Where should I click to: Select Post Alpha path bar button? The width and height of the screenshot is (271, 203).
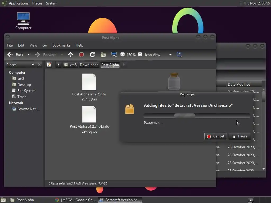coord(110,65)
